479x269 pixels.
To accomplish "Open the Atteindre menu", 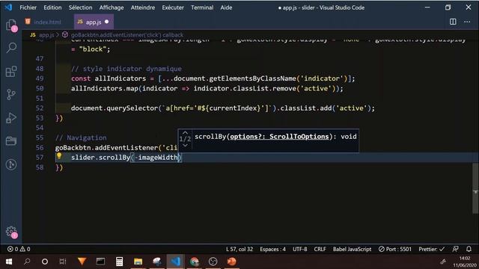I will pyautogui.click(x=143, y=7).
